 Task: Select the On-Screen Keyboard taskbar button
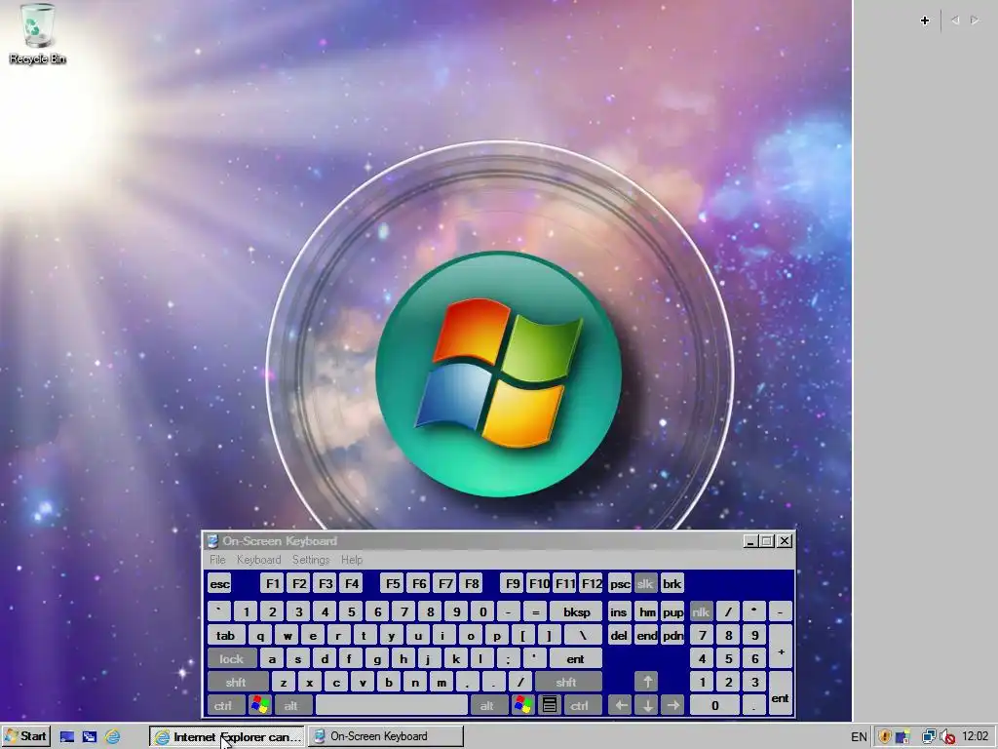coord(386,736)
